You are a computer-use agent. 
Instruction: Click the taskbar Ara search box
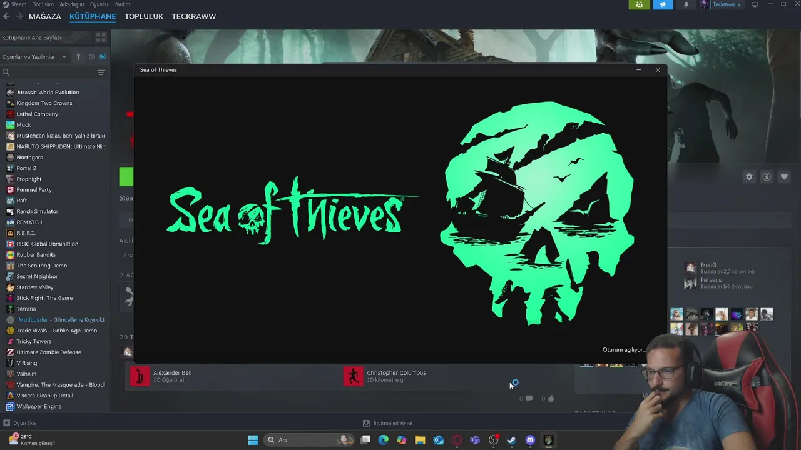coord(310,440)
